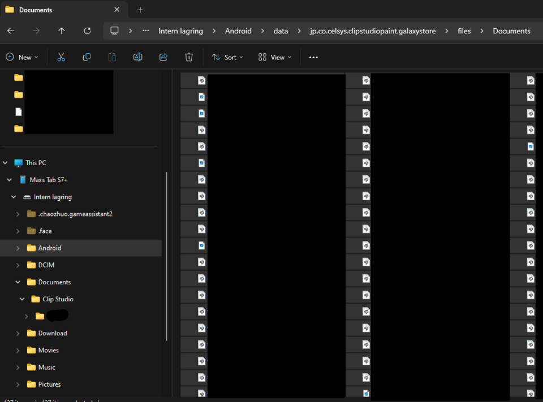Screen dimensions: 543x402
Task: Click the back navigation arrow
Action: pyautogui.click(x=11, y=31)
